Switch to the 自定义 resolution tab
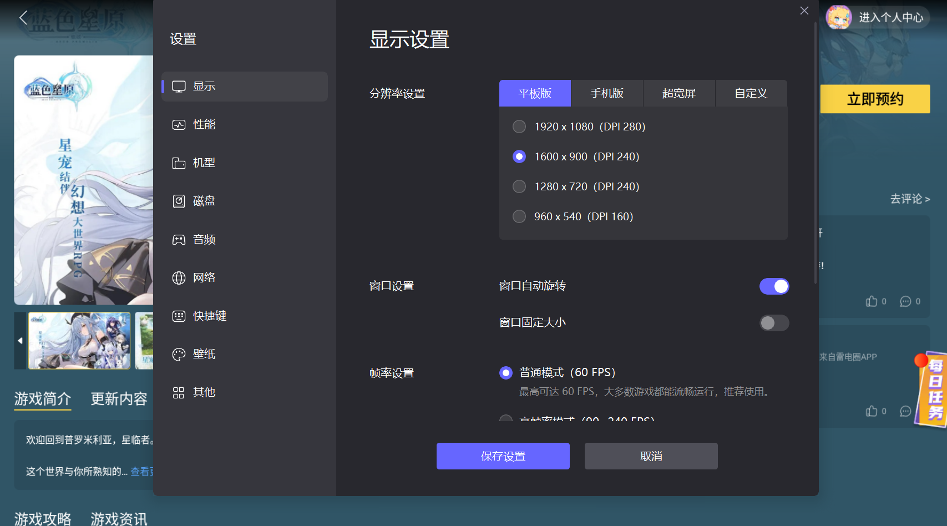 click(x=751, y=93)
